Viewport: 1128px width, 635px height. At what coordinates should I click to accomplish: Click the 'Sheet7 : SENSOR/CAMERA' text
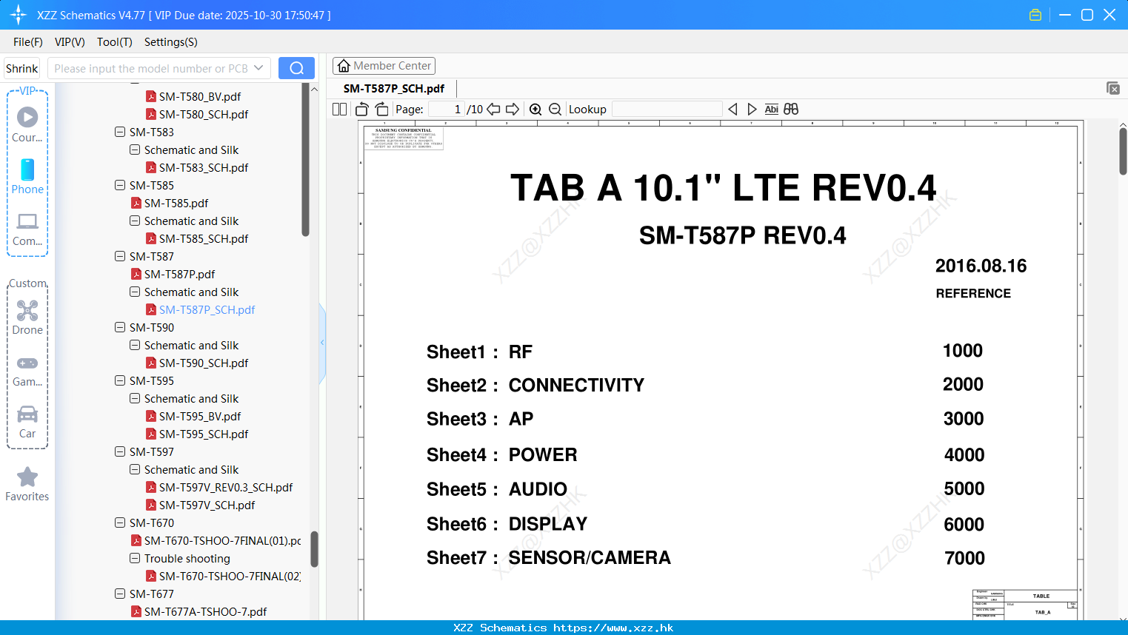pyautogui.click(x=549, y=557)
